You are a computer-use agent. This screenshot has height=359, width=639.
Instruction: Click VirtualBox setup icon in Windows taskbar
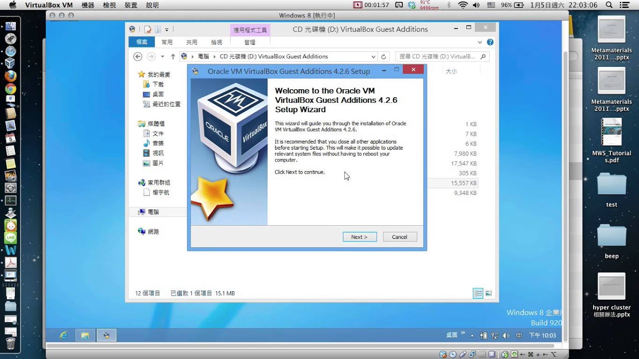point(106,335)
